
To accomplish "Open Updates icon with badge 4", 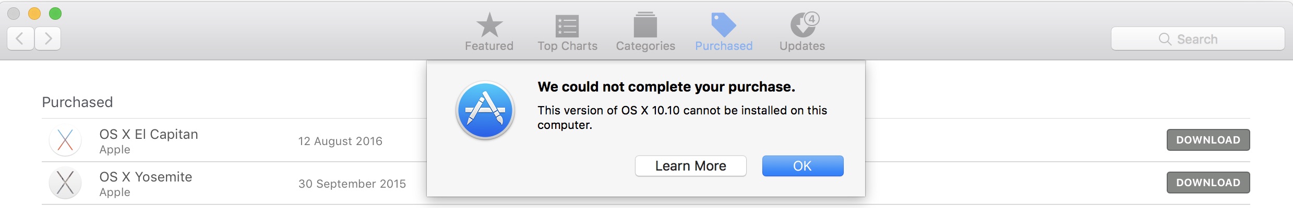I will [804, 24].
